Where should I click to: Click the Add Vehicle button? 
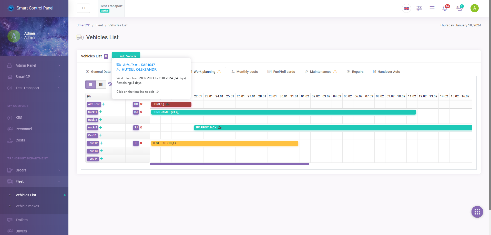tap(126, 56)
